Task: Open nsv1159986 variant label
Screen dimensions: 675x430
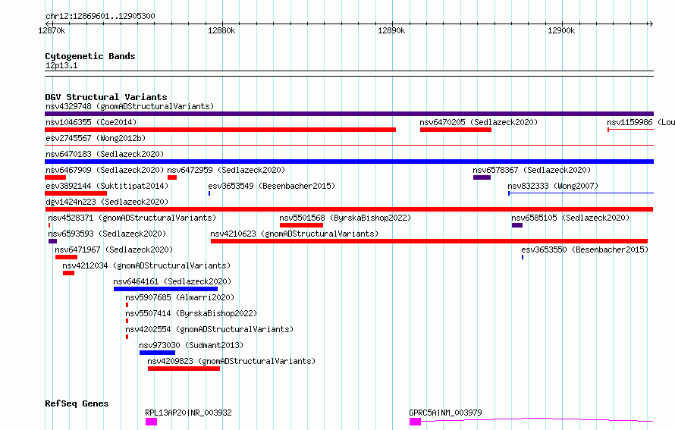Action: click(x=641, y=122)
